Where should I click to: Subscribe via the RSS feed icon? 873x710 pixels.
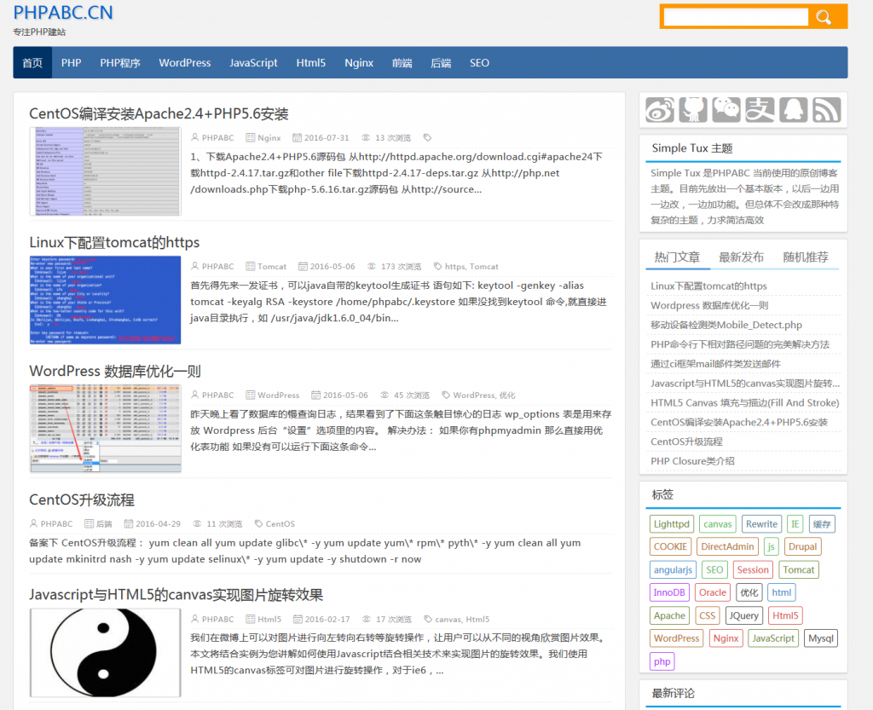(825, 109)
